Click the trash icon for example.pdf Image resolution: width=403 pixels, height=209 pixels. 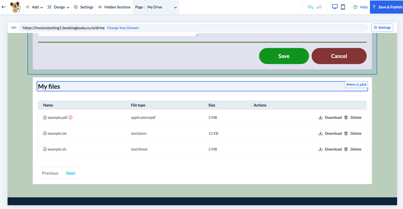[346, 117]
